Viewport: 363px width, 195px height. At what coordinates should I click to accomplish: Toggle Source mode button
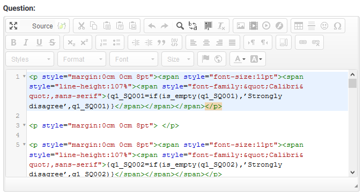tap(38, 26)
